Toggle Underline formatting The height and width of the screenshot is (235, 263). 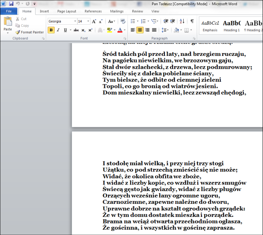coord(65,30)
